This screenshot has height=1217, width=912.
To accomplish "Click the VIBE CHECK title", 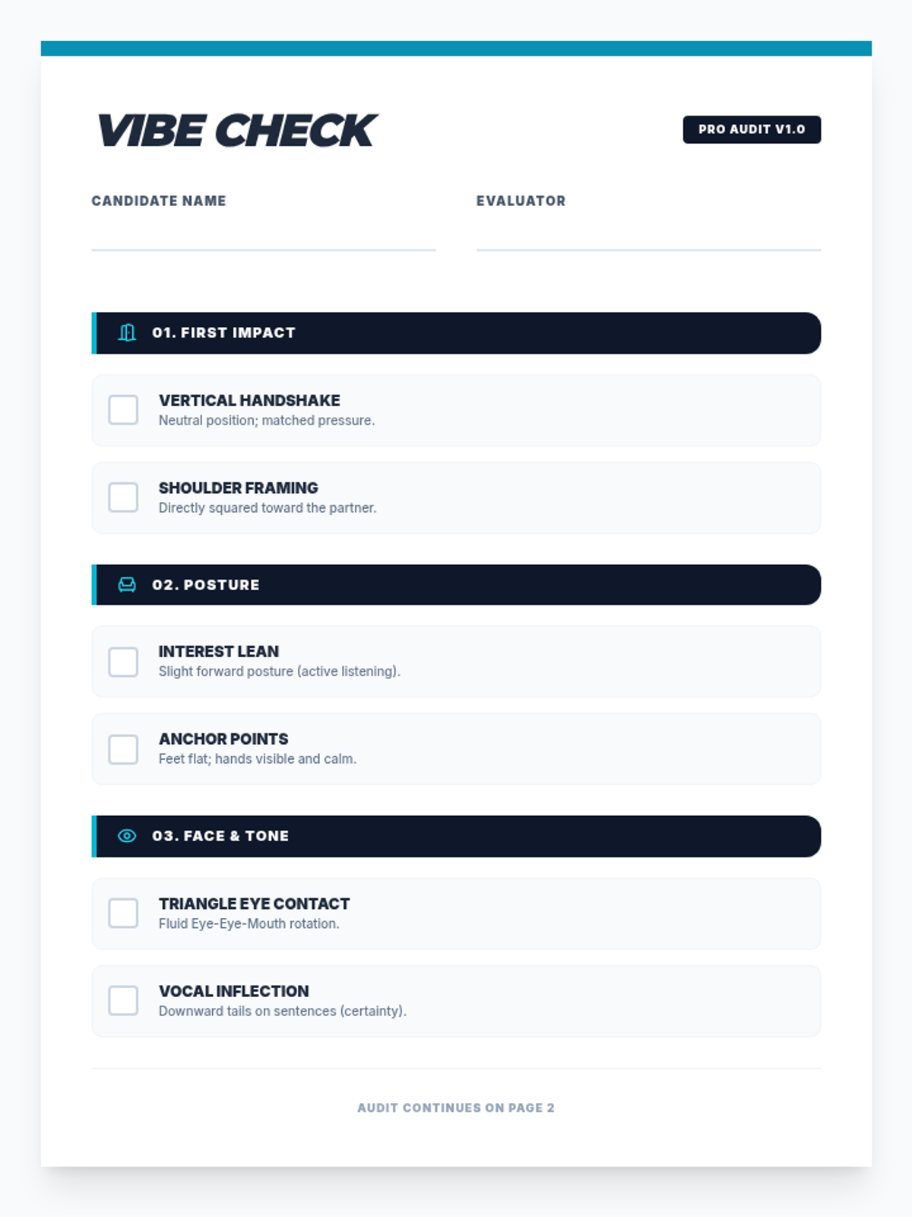I will coord(236,130).
